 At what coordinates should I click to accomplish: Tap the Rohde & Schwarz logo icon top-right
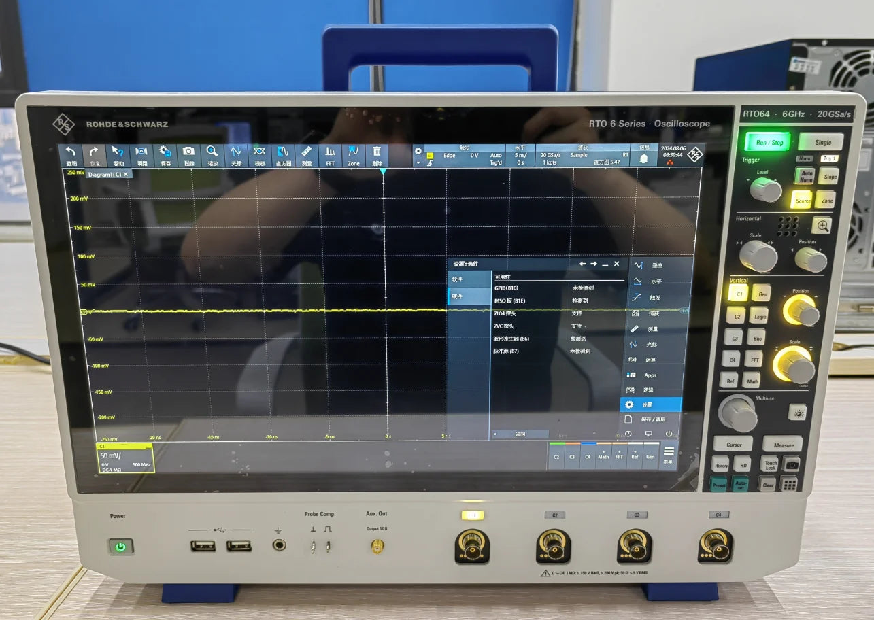click(694, 155)
